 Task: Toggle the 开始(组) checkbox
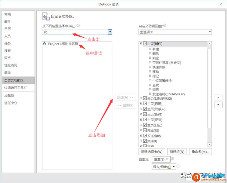click(145, 130)
